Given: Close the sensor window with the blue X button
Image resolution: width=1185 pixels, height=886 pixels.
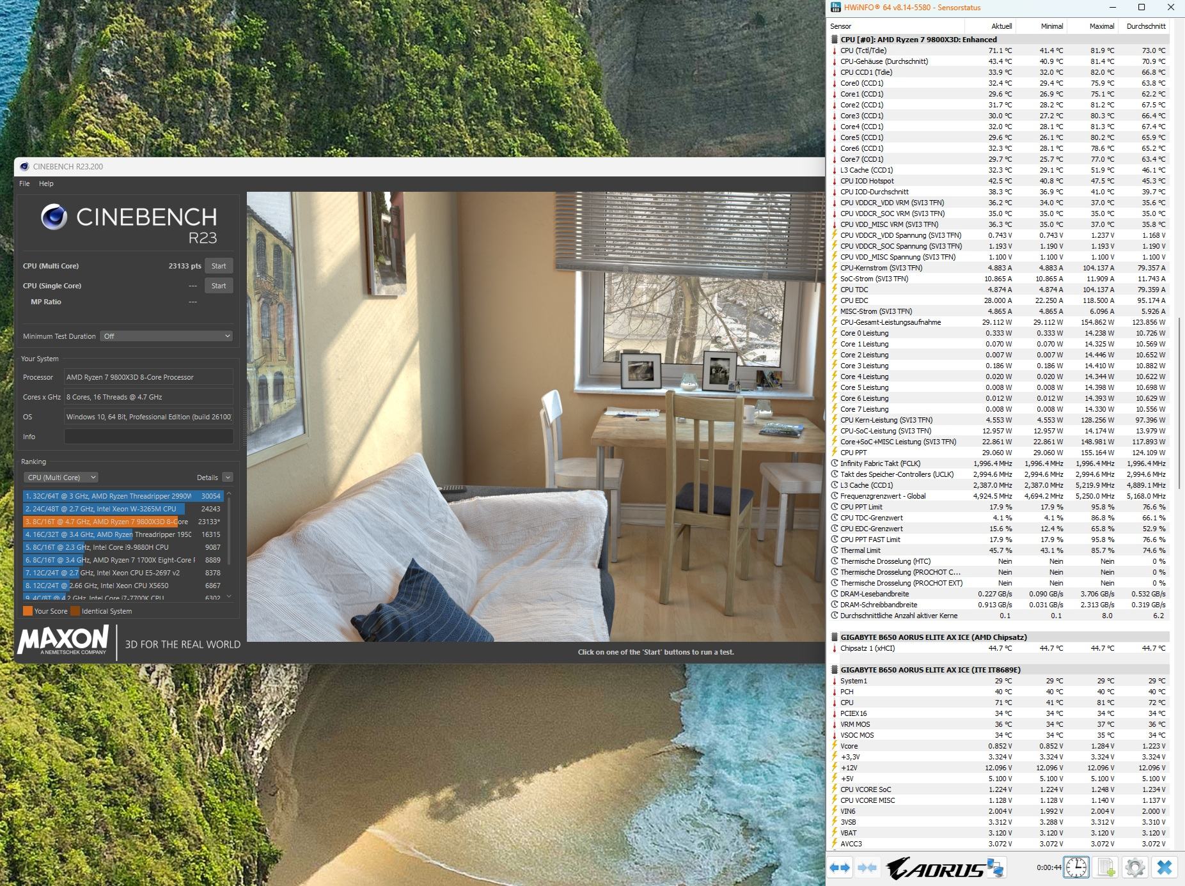Looking at the screenshot, I should click(1165, 867).
